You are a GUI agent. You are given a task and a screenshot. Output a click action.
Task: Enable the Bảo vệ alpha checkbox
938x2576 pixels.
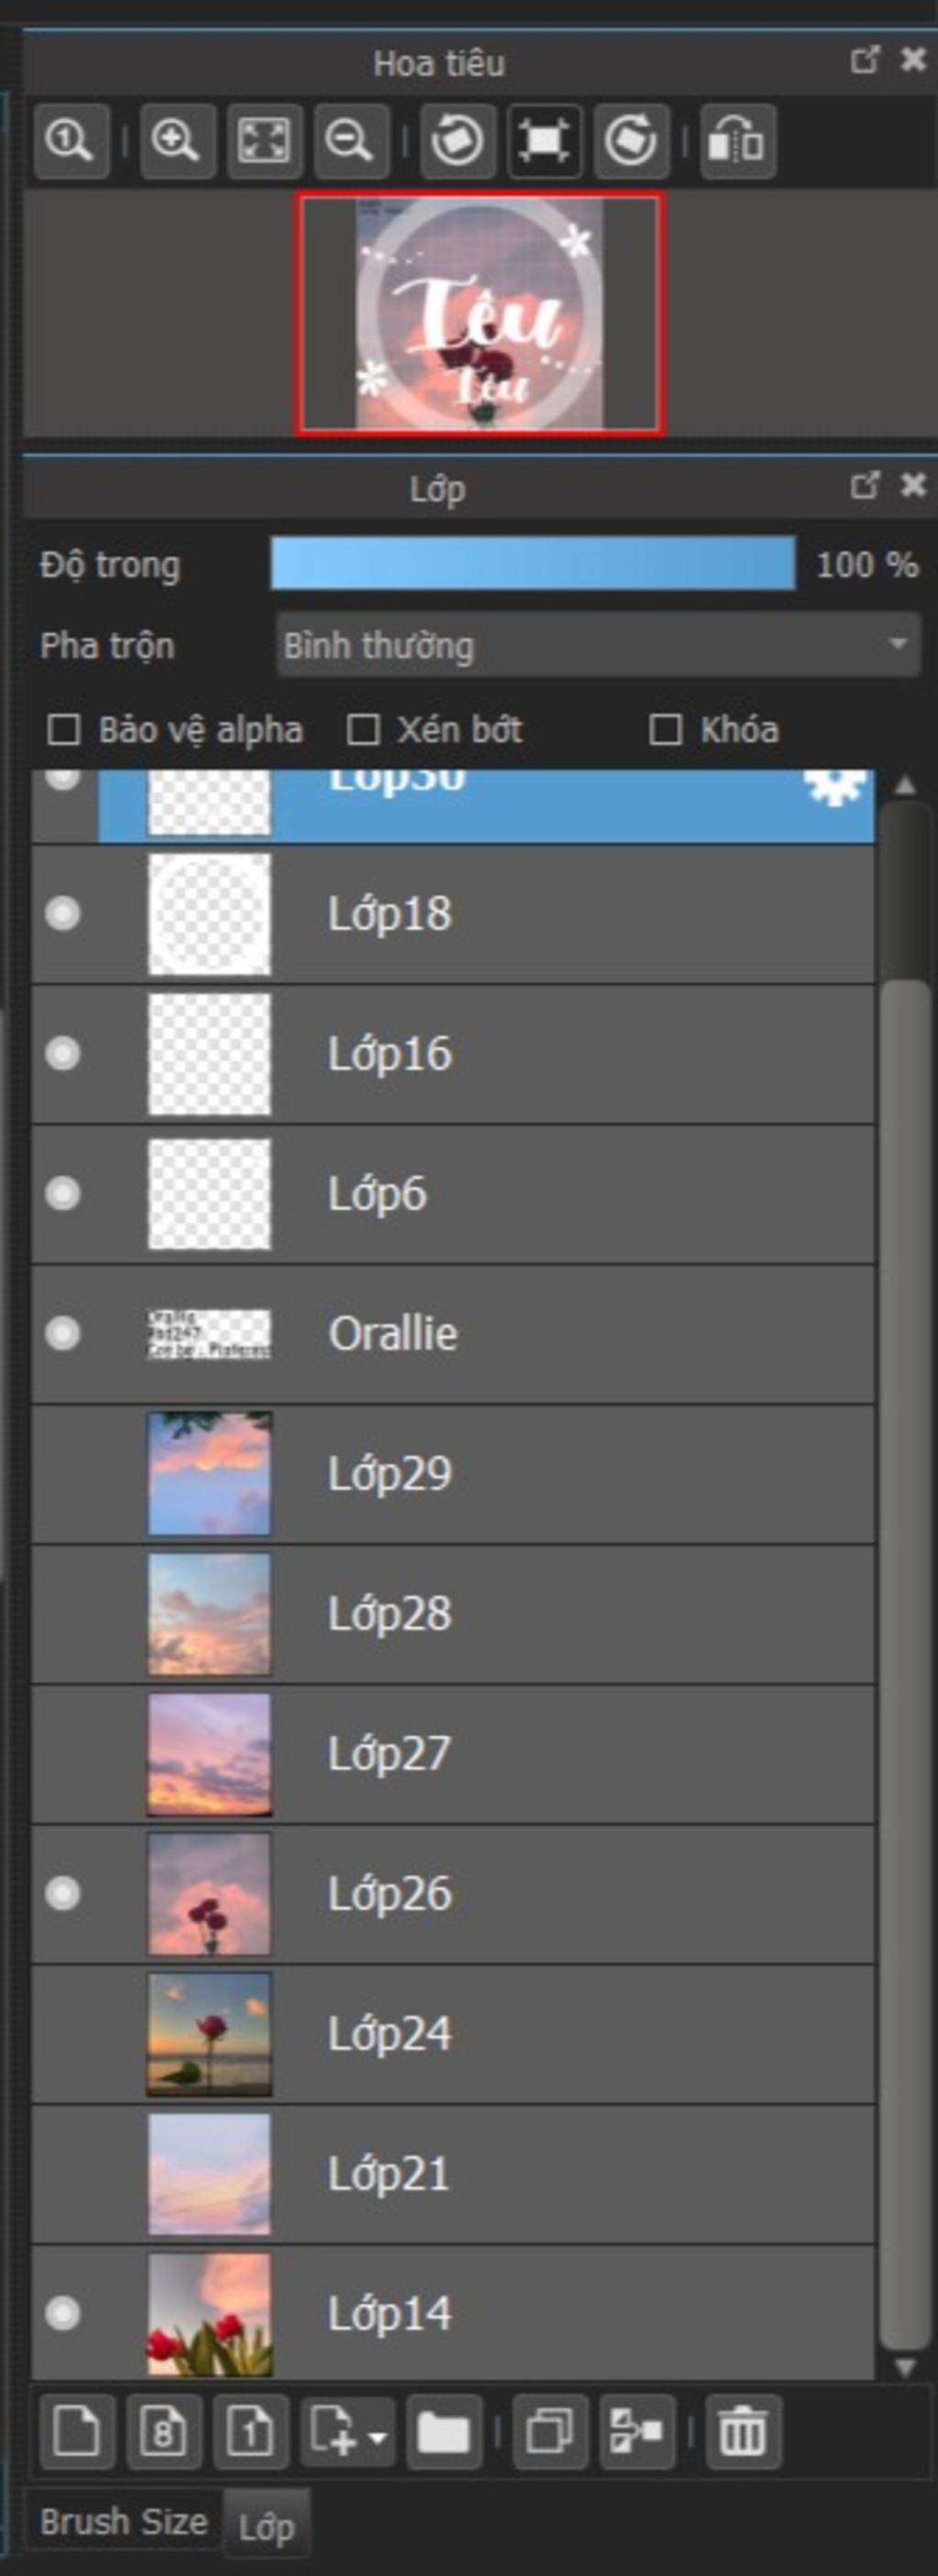click(64, 730)
